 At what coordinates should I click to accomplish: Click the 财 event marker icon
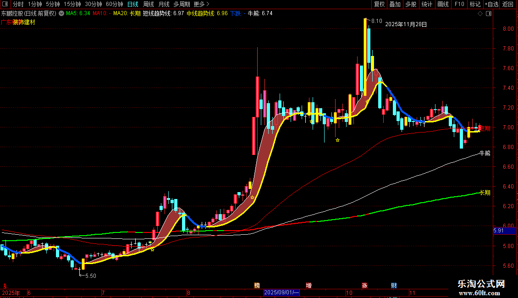pyautogui.click(x=394, y=286)
